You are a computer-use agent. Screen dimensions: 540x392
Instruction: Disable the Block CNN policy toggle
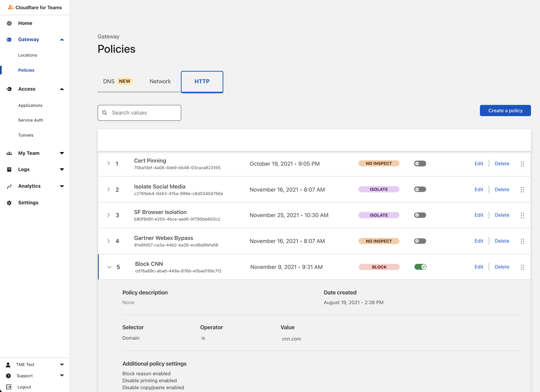(x=420, y=267)
